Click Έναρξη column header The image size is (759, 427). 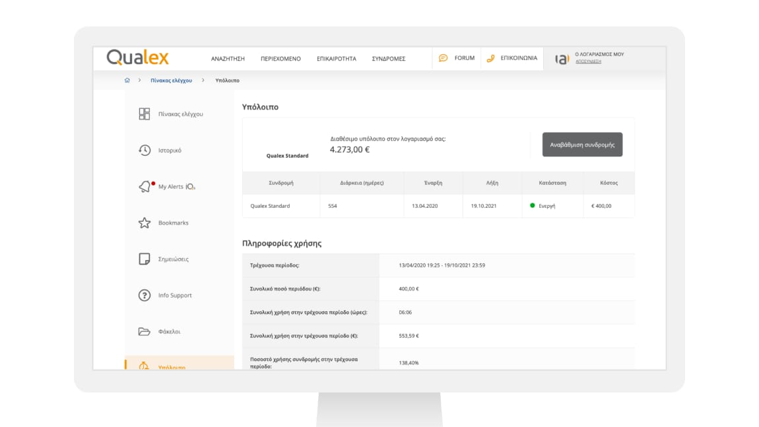433,183
